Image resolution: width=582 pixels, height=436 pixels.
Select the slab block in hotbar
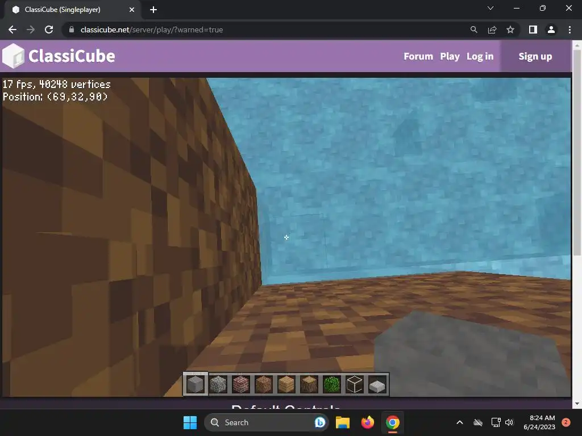coord(377,385)
